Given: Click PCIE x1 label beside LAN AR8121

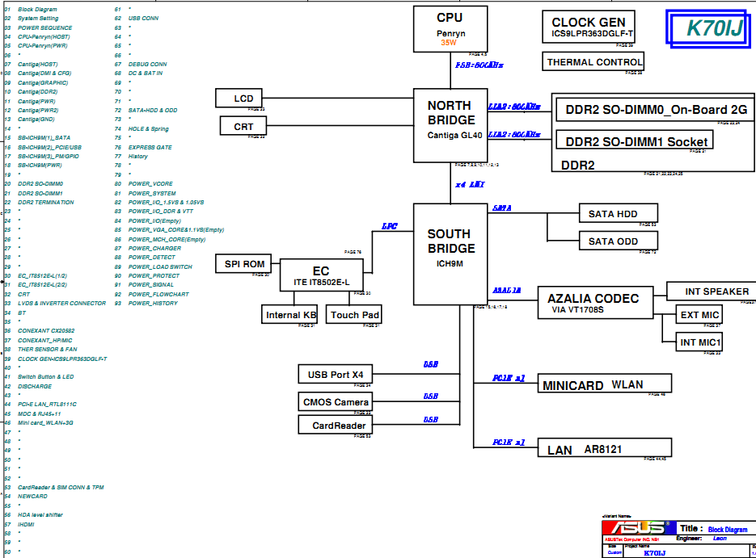Looking at the screenshot, I should (x=509, y=443).
